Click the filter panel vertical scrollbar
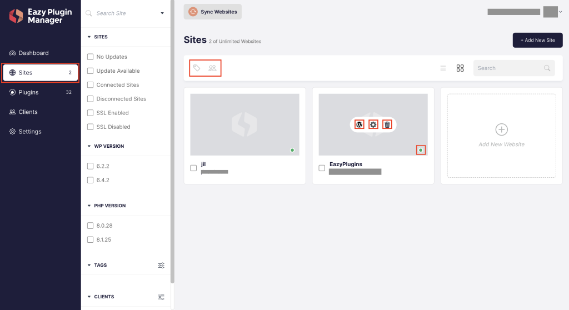The width and height of the screenshot is (569, 310). (x=172, y=142)
